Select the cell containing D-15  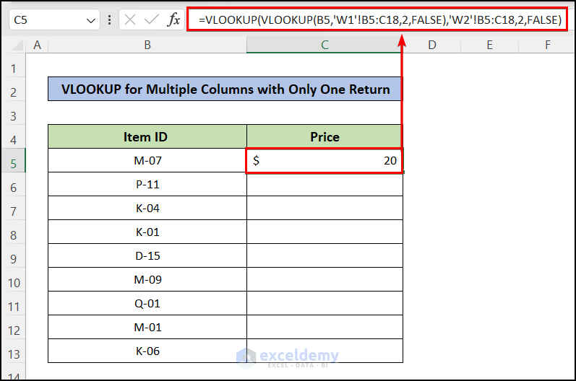(x=147, y=255)
